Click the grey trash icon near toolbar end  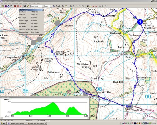[103, 6]
